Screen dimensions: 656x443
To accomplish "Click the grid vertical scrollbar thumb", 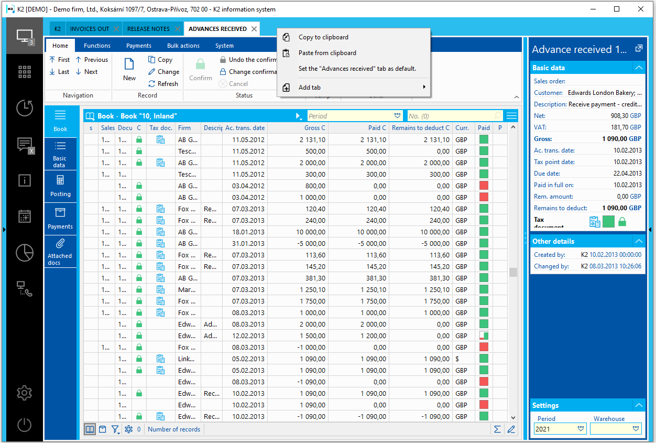I will coord(513,273).
